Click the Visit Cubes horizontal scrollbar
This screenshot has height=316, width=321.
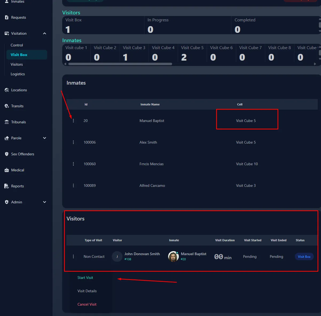coord(120,64)
